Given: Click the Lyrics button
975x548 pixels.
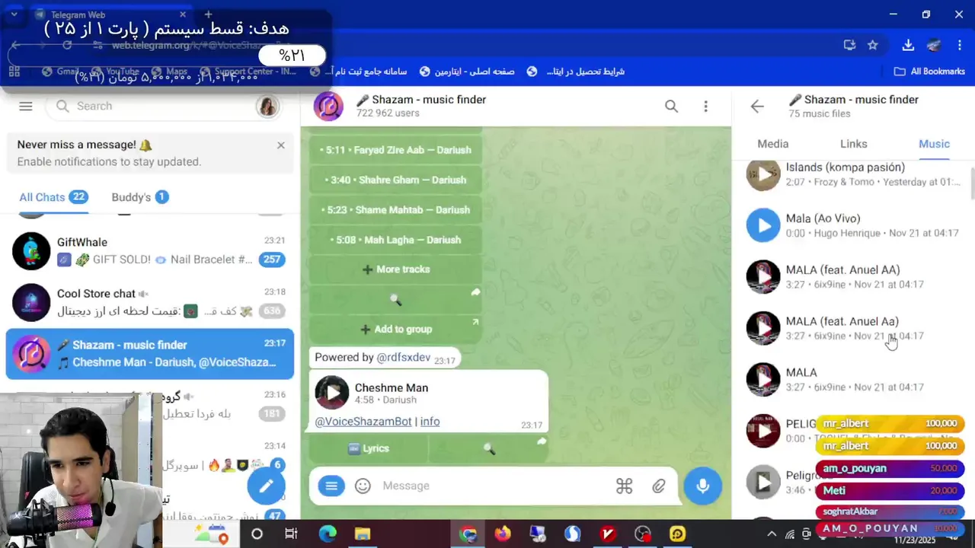Looking at the screenshot, I should (x=368, y=449).
